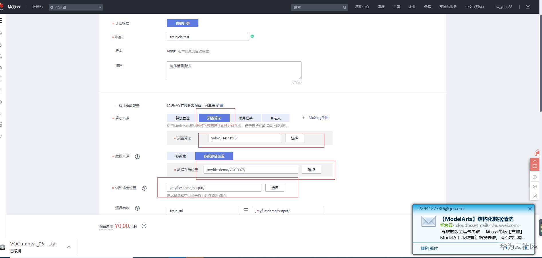542x258 pixels.
Task: Click the ¥0.00 price text
Action: (x=122, y=226)
